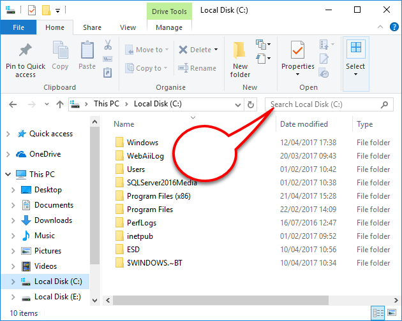Screen dimensions: 402x321
Task: Click the History icon in Open group
Action: click(324, 73)
